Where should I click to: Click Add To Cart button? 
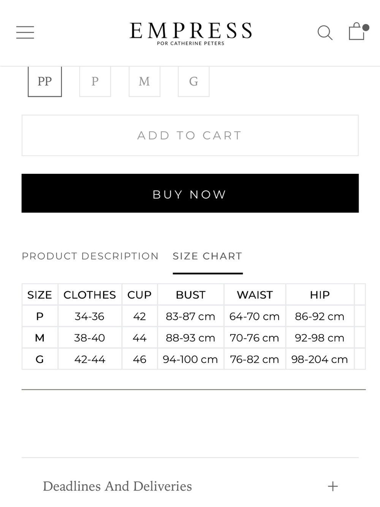[190, 135]
